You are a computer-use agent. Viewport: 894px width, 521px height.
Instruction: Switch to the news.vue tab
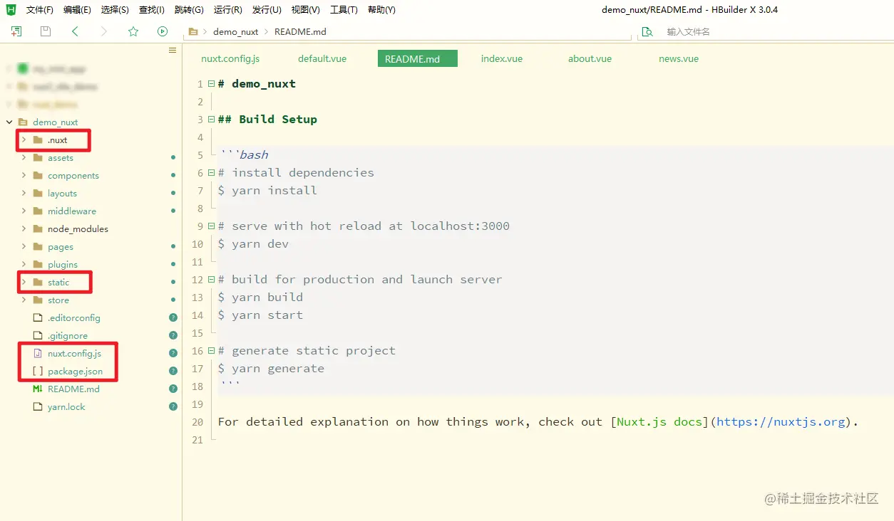[x=679, y=58]
